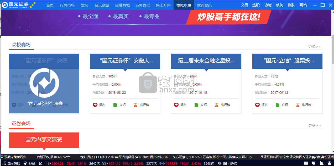Click 上证 index value 2804.23
This screenshot has height=166, width=334.
pyautogui.click(x=58, y=163)
